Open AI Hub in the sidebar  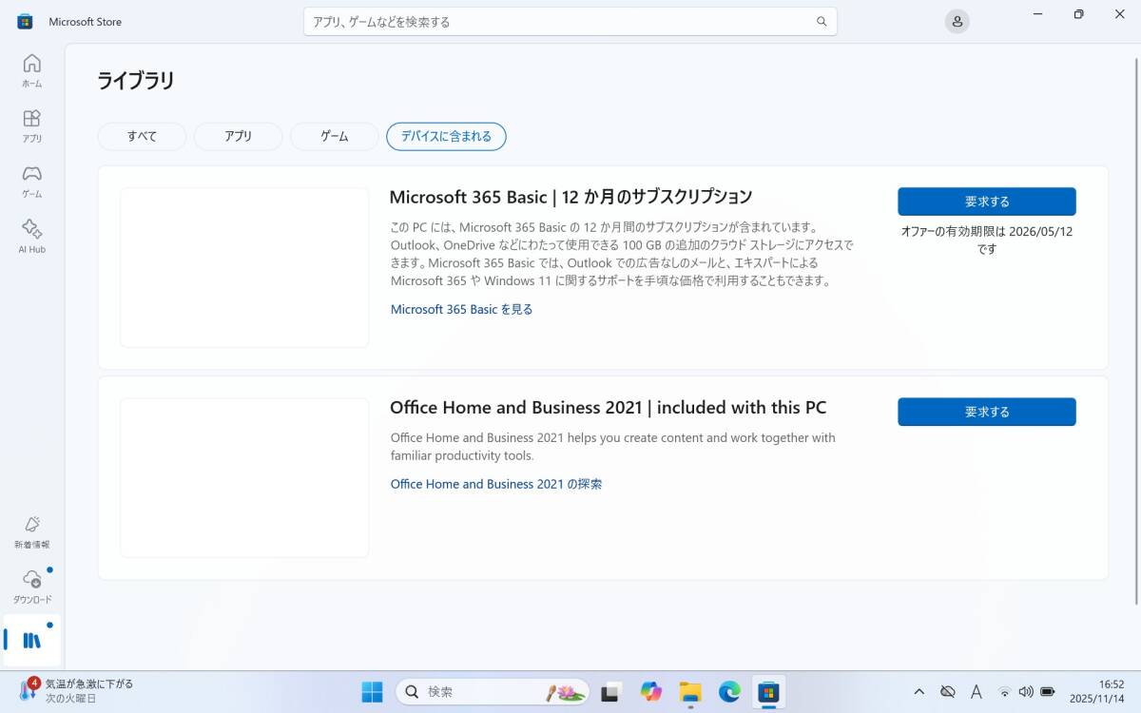pos(31,236)
